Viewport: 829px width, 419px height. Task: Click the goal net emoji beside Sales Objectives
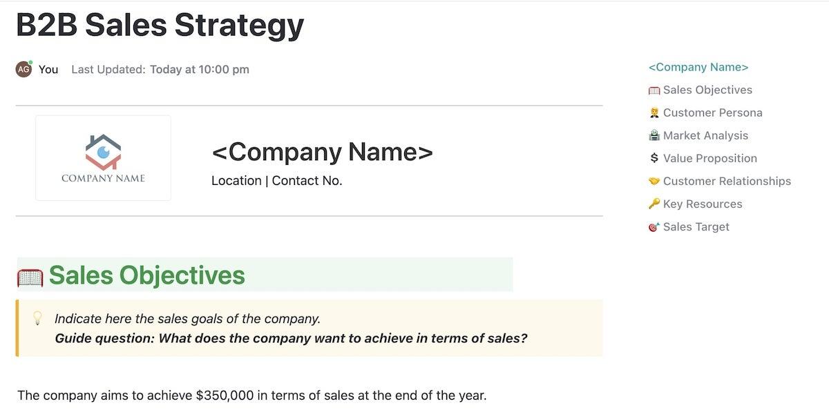pyautogui.click(x=30, y=276)
